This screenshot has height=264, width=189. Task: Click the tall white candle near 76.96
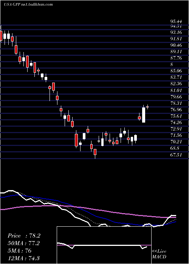point(144,115)
